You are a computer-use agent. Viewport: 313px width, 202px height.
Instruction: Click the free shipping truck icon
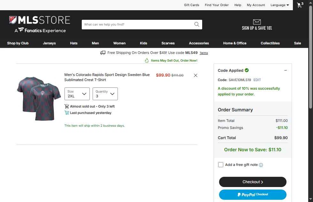(103, 53)
